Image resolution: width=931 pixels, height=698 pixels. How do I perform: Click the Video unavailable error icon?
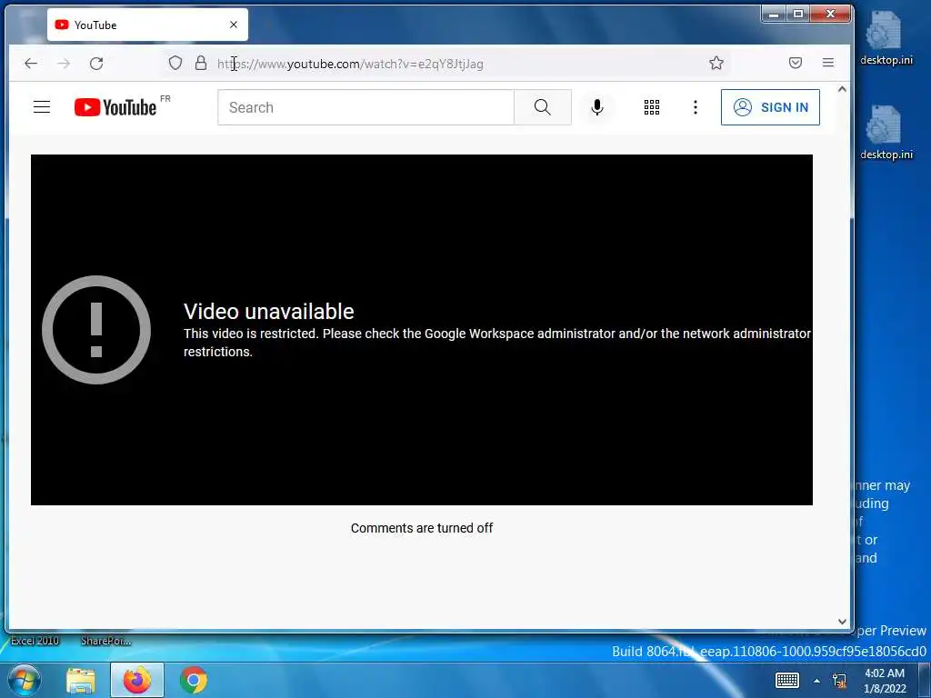[x=96, y=330]
